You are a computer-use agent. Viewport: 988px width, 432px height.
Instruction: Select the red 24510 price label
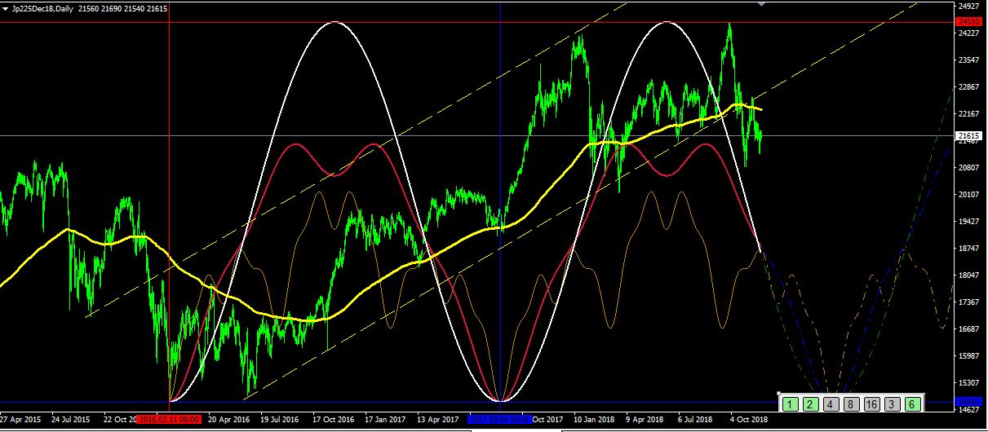point(968,21)
